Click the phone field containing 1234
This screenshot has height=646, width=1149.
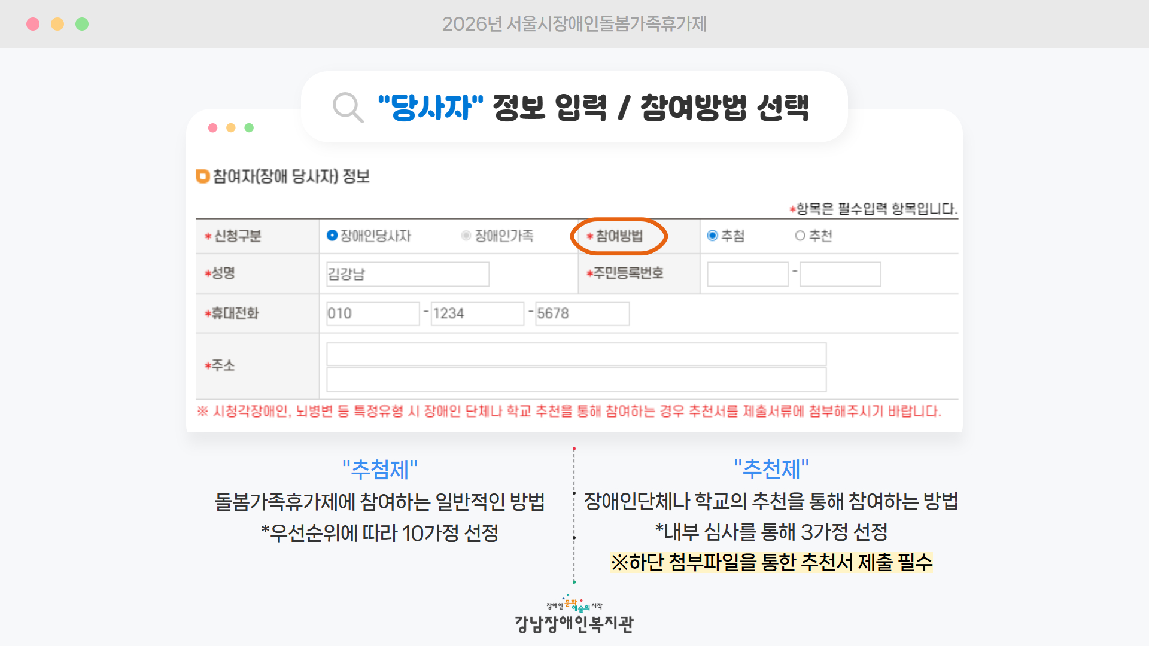pos(477,313)
